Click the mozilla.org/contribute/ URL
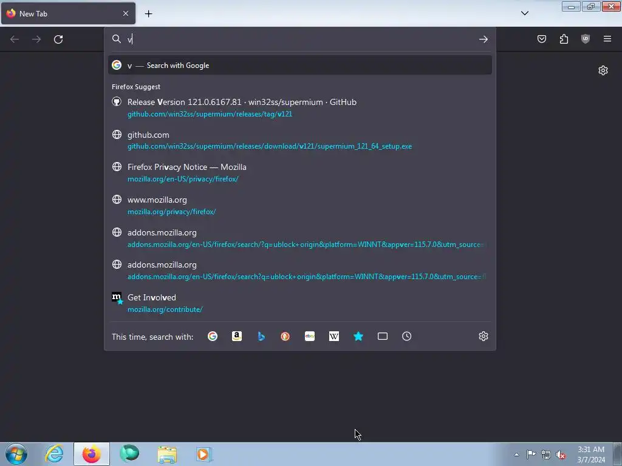The width and height of the screenshot is (622, 466). point(165,309)
